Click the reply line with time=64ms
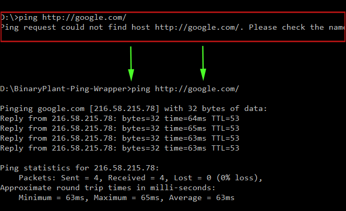 [x=120, y=118]
